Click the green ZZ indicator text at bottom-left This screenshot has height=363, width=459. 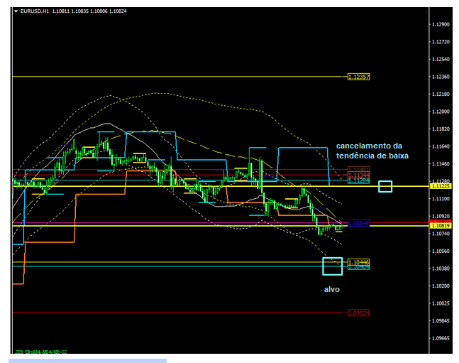(x=41, y=352)
